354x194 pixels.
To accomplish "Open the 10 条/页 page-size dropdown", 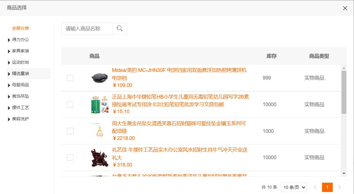I will (x=294, y=187).
